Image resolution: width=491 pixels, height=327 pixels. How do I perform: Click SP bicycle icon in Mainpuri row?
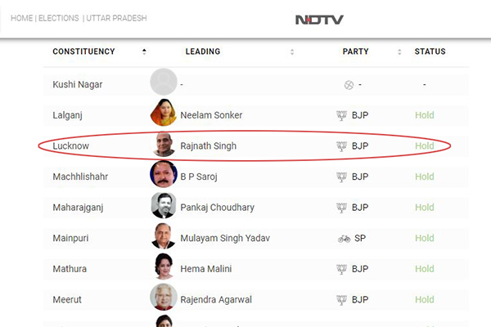click(x=344, y=239)
